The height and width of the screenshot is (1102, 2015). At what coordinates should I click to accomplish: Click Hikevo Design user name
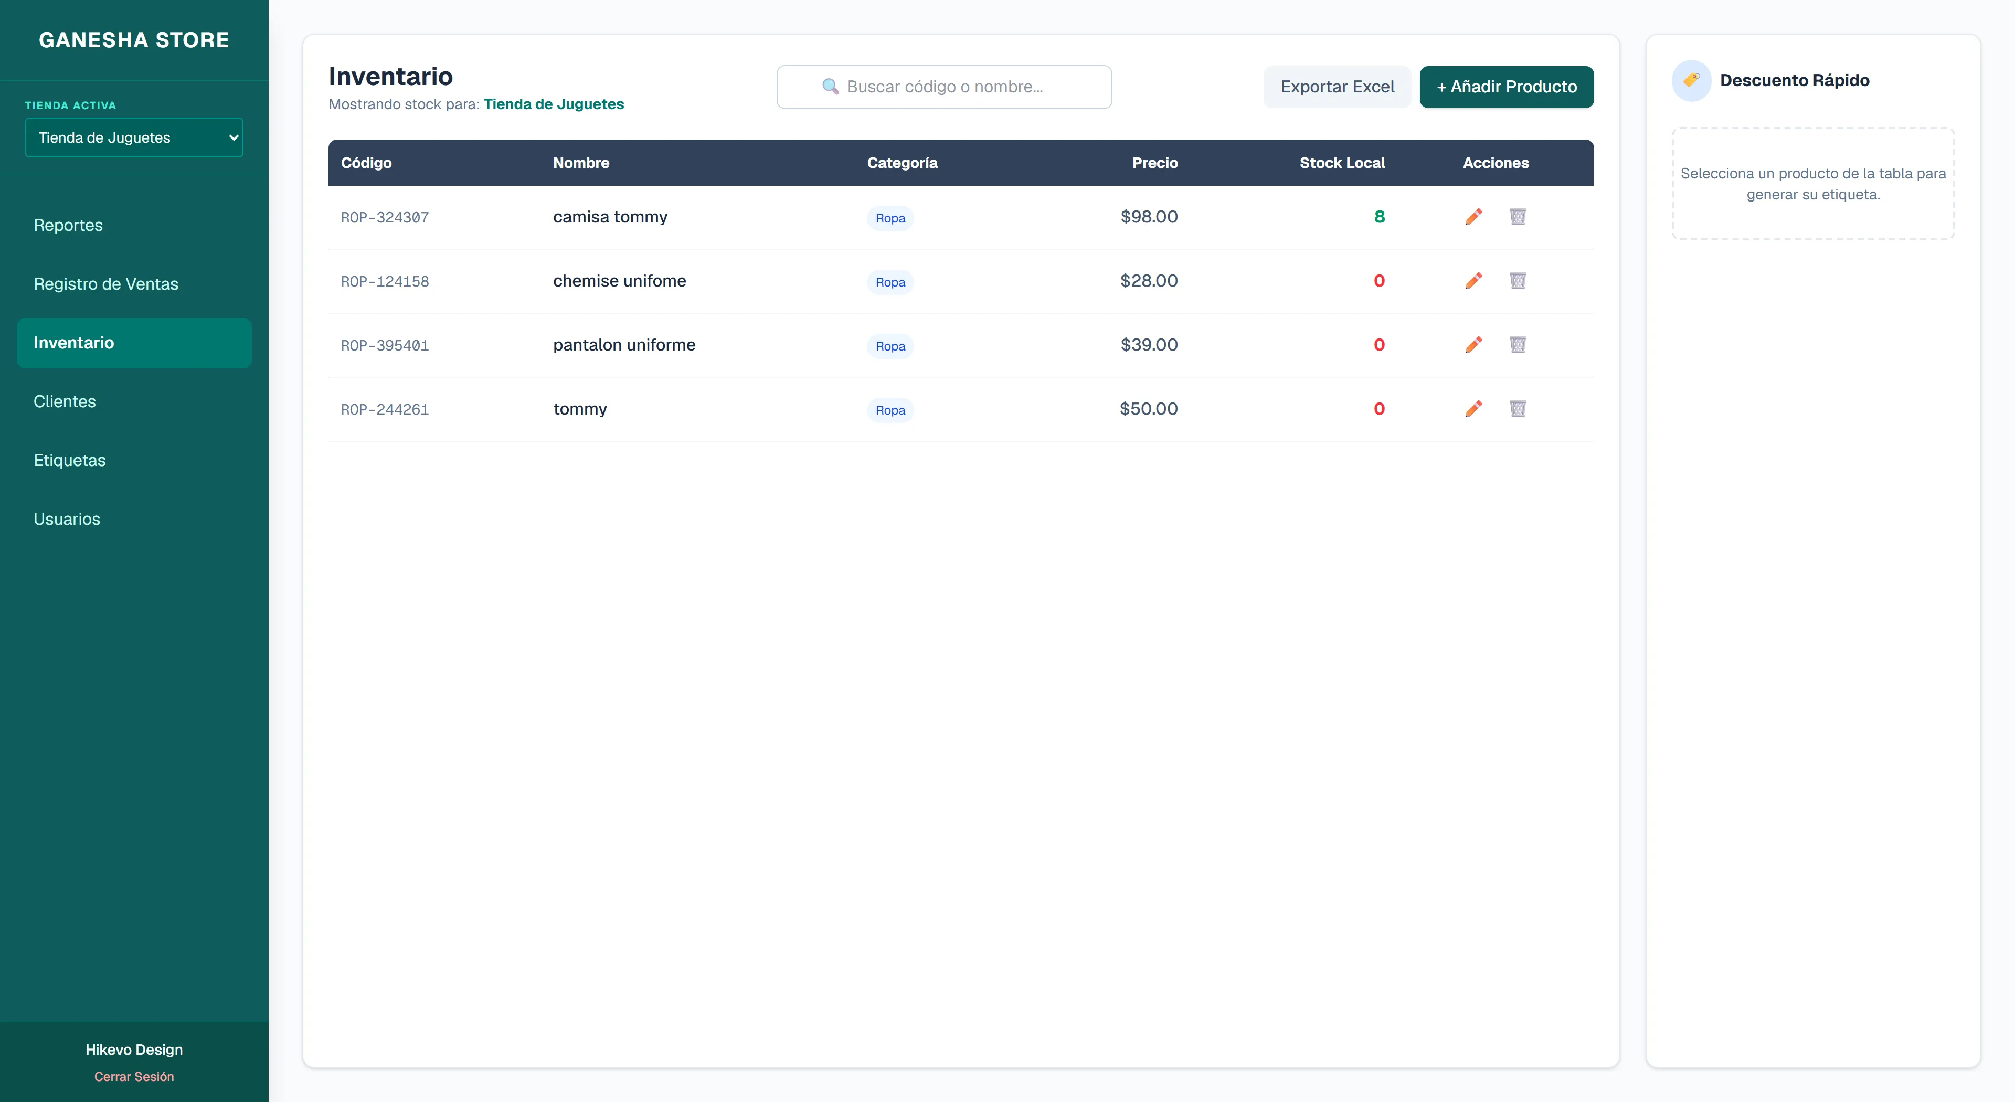point(134,1050)
